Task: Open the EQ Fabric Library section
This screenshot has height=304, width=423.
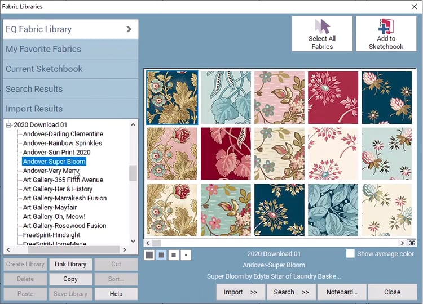Action: coord(70,29)
